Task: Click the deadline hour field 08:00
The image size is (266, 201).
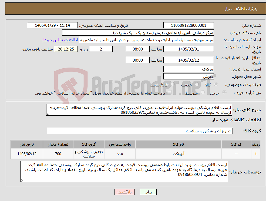Action: 137,49
